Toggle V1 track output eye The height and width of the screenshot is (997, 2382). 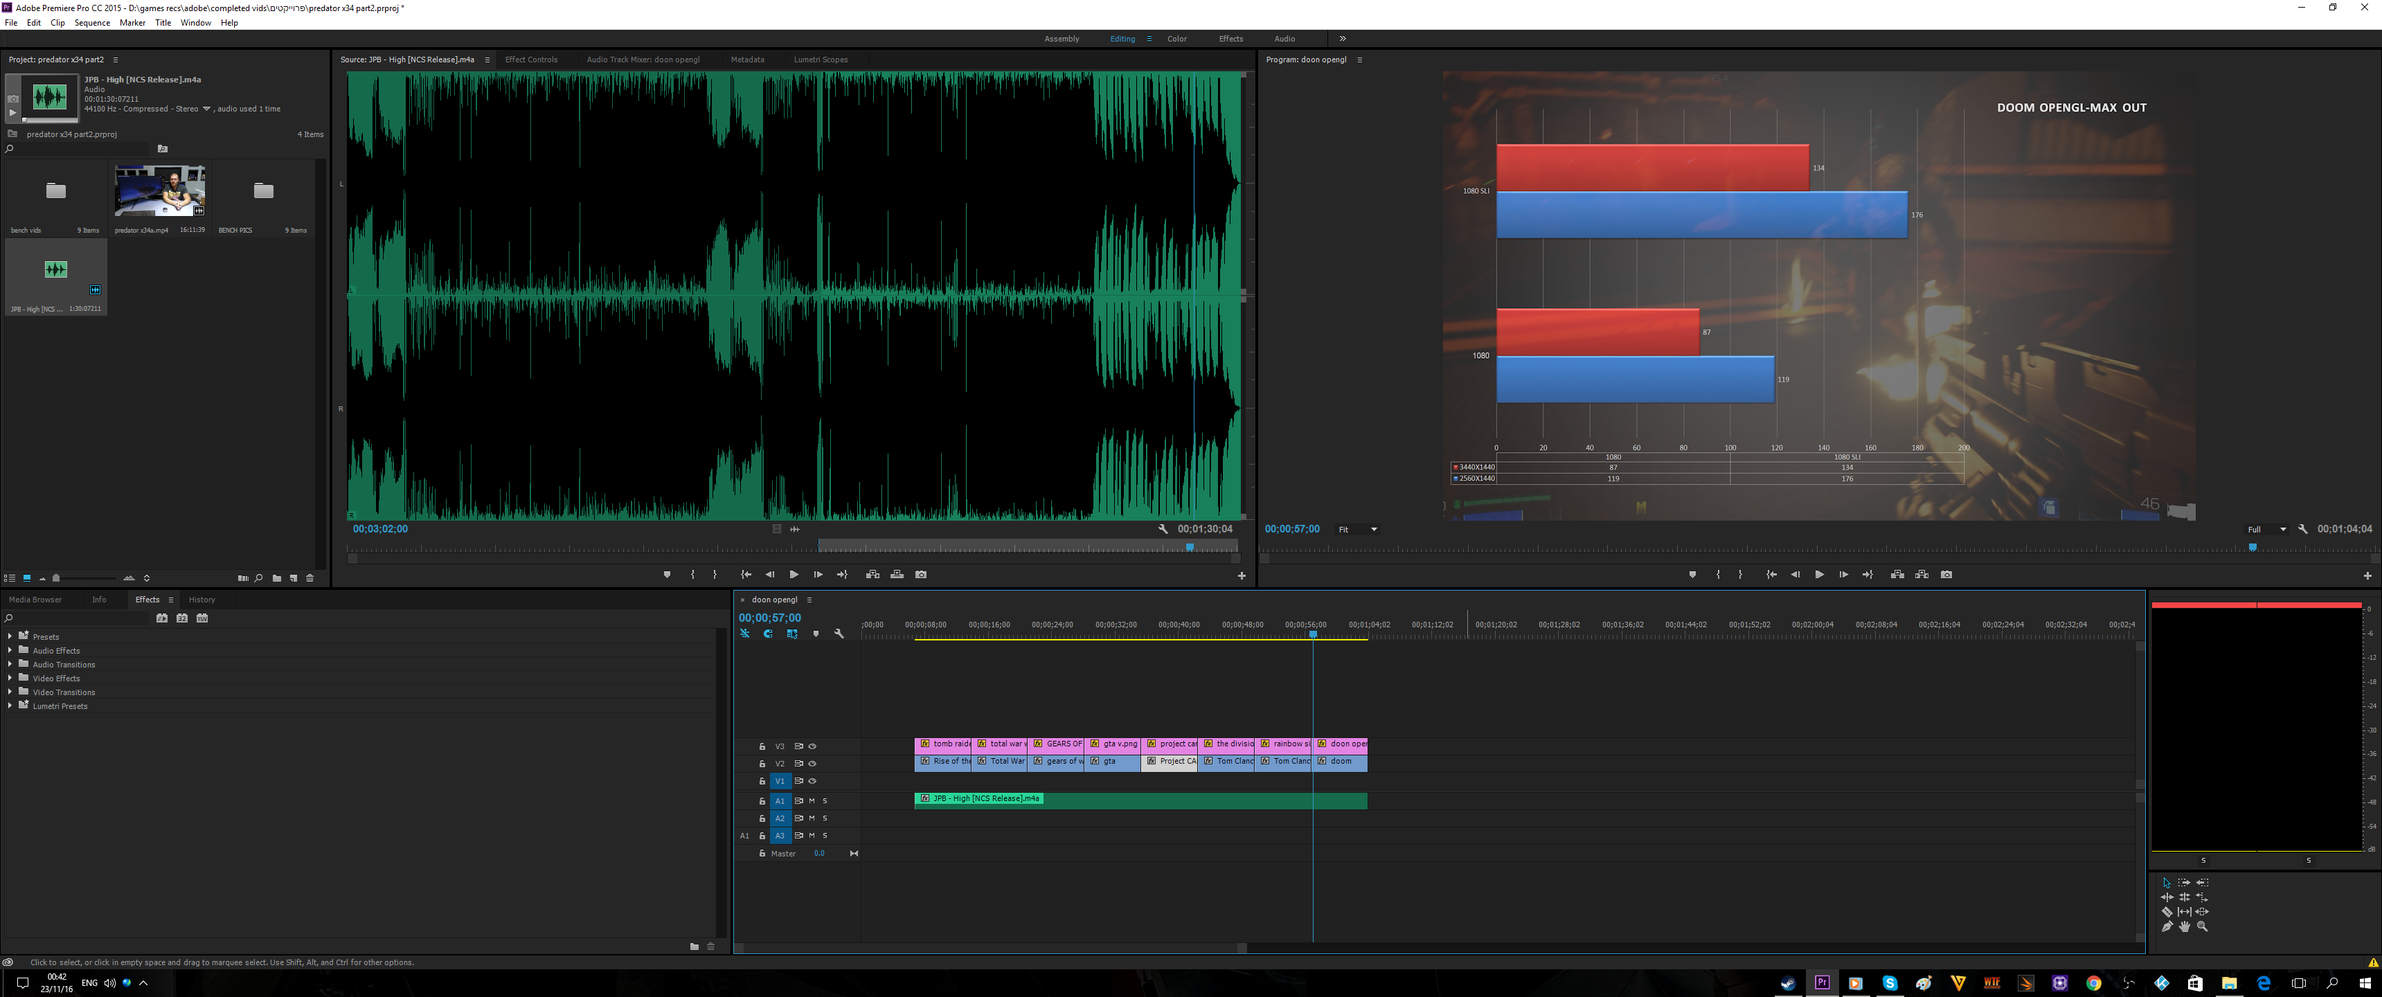[813, 782]
